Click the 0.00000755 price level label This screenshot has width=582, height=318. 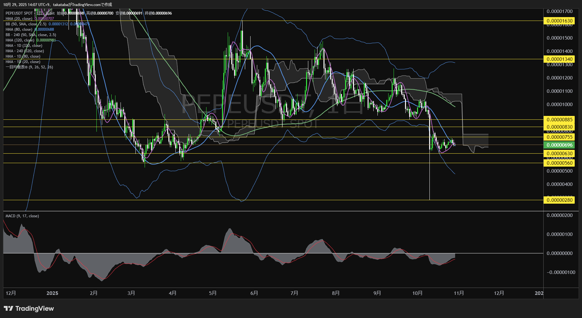click(x=559, y=137)
